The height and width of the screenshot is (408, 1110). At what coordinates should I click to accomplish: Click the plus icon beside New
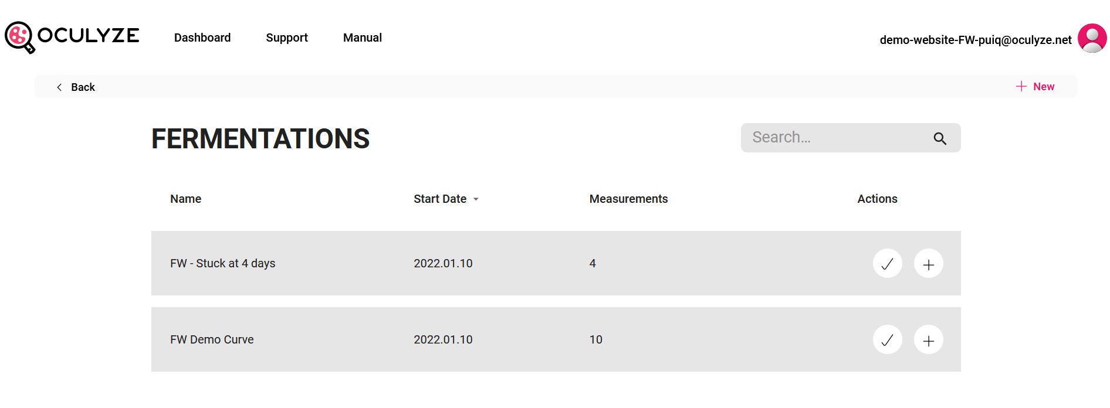pos(1021,86)
